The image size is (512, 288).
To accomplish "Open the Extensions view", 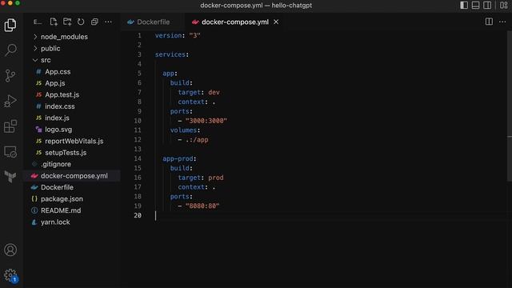I will click(10, 126).
